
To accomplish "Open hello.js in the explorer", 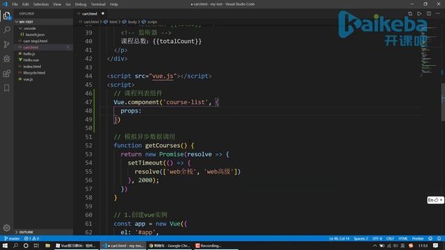I will click(x=43, y=53).
